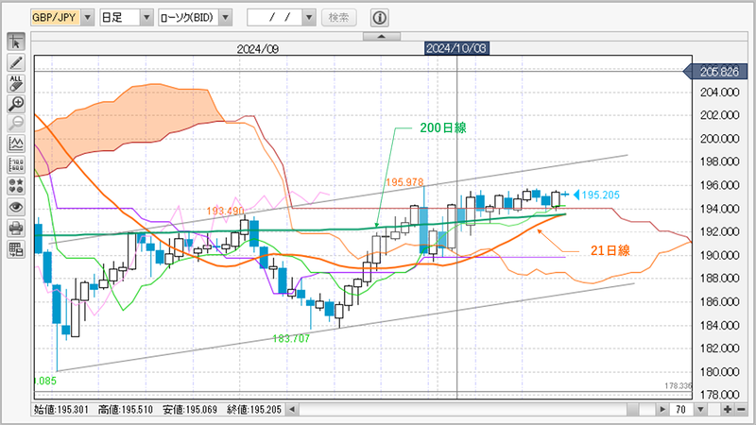Click the 195.978 high price label
This screenshot has height=425, width=756.
(404, 182)
